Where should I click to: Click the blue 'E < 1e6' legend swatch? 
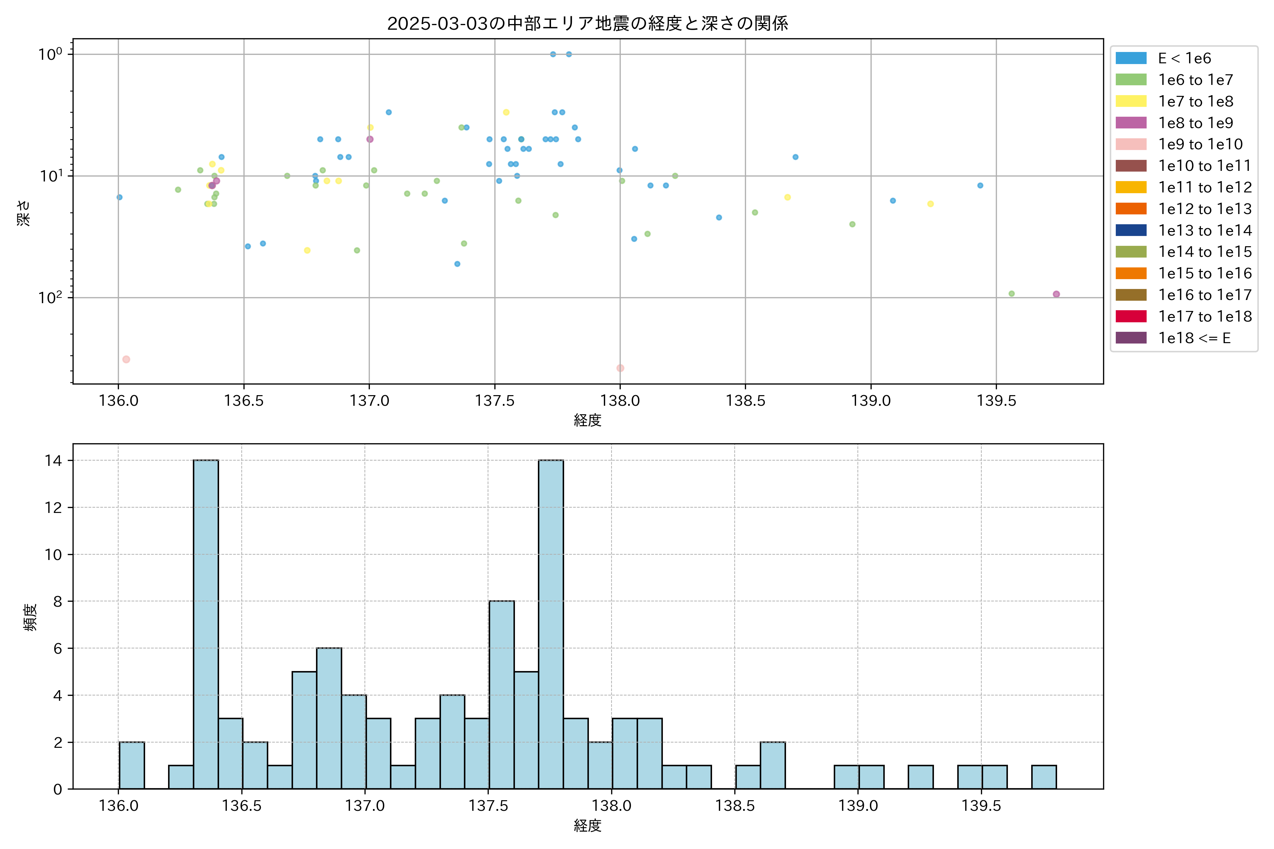(1130, 58)
